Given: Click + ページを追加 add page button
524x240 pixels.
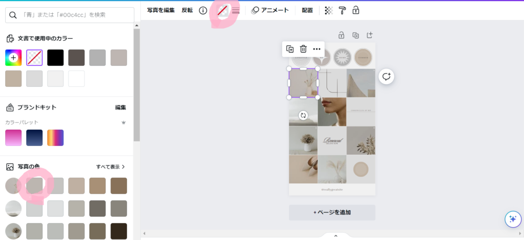Looking at the screenshot, I should point(332,212).
